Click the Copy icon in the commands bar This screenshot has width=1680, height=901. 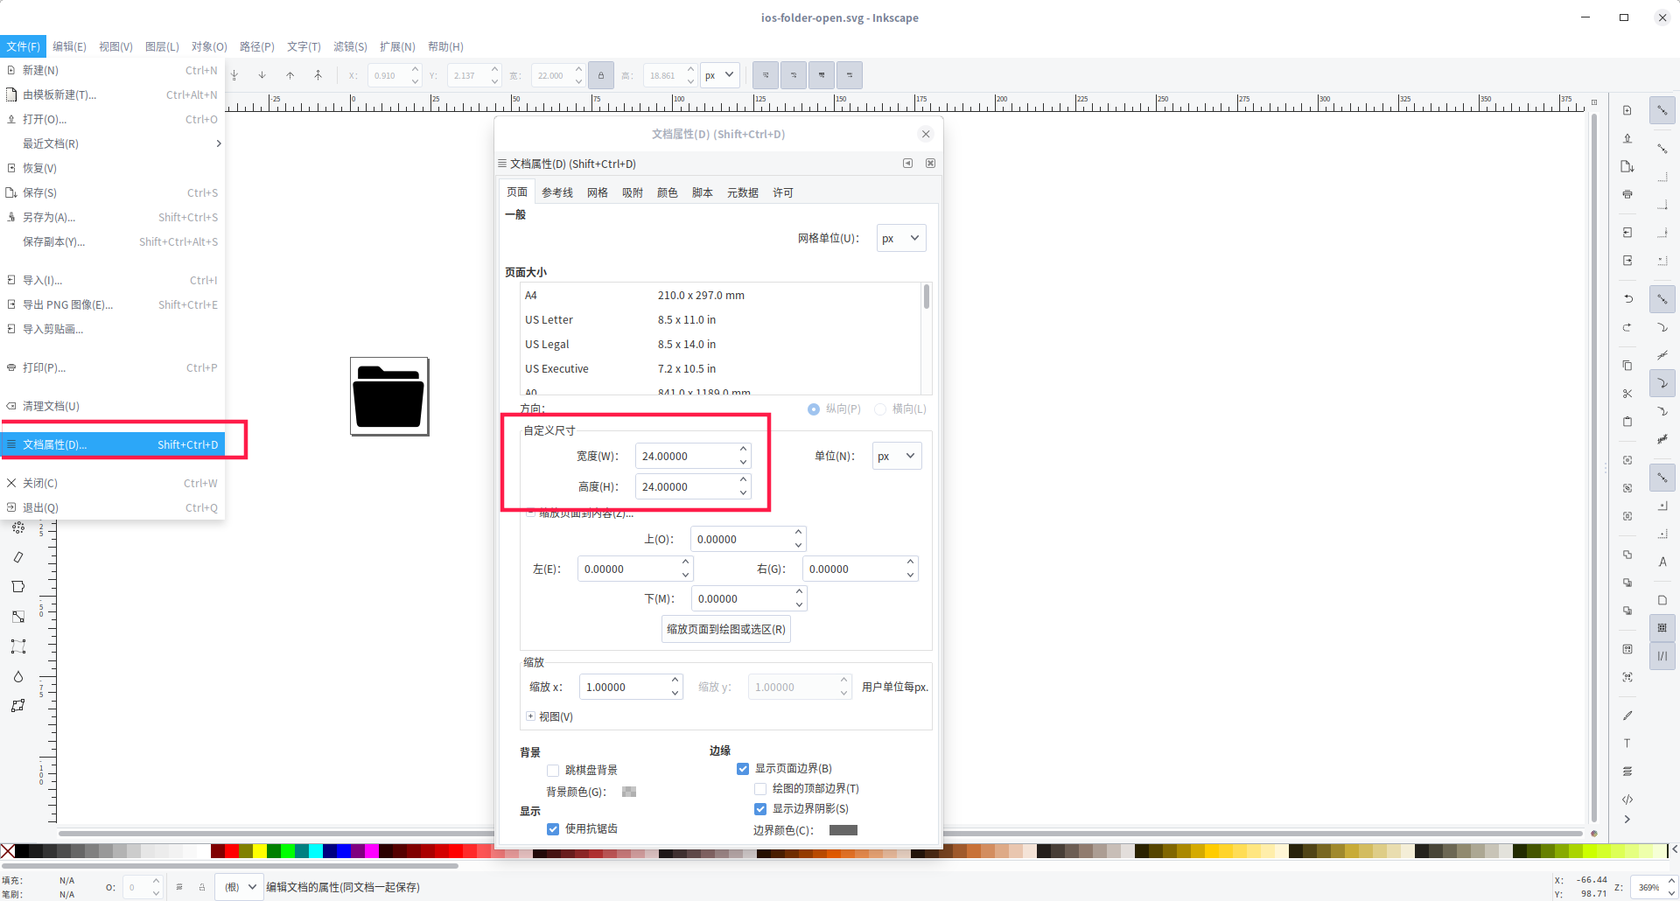[x=1627, y=366]
